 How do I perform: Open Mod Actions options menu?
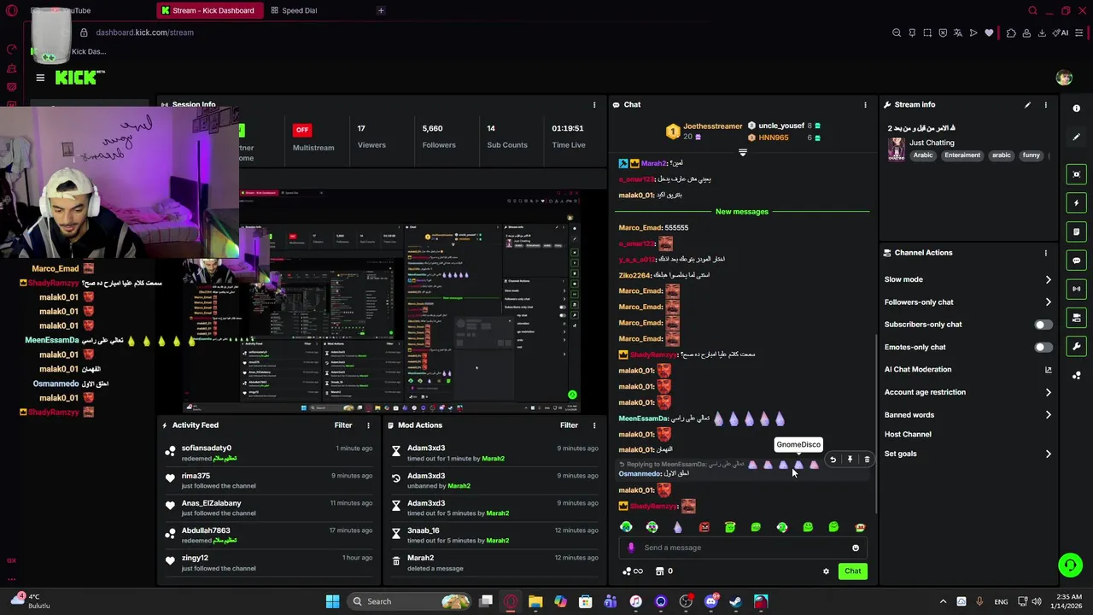click(x=594, y=425)
